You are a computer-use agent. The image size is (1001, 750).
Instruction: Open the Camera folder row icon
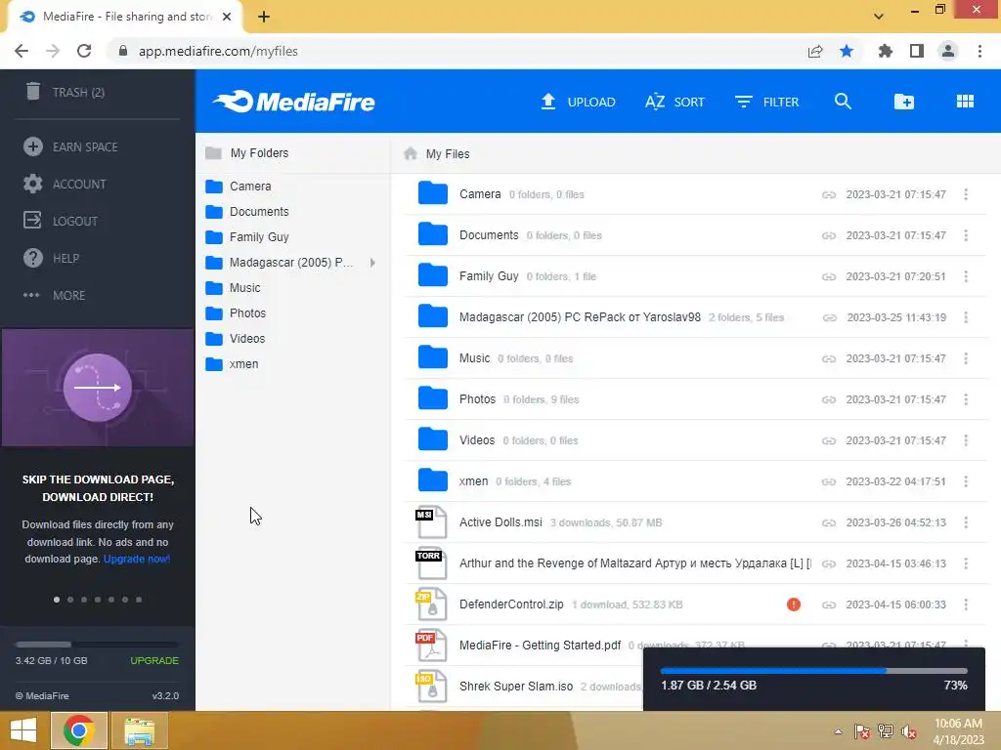[433, 193]
